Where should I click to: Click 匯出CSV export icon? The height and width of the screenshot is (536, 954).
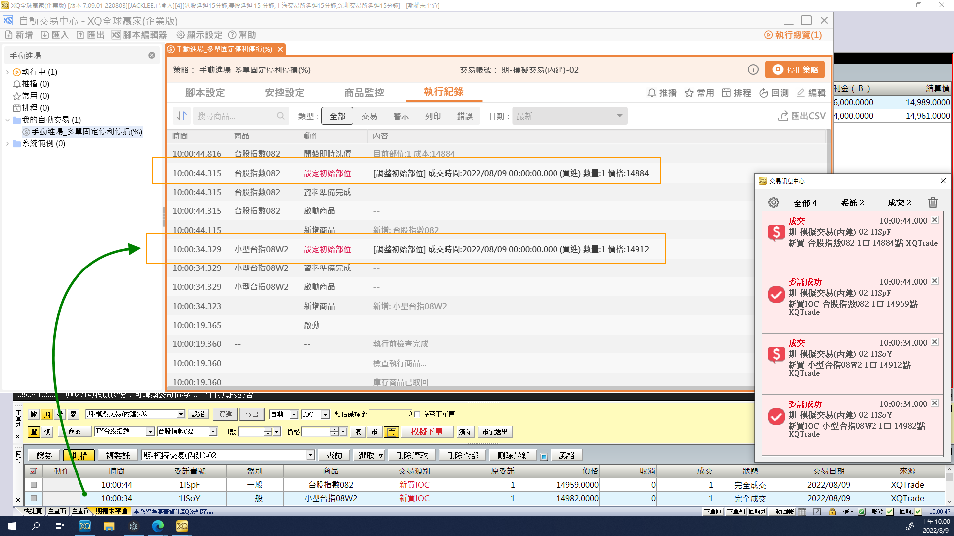pos(783,116)
